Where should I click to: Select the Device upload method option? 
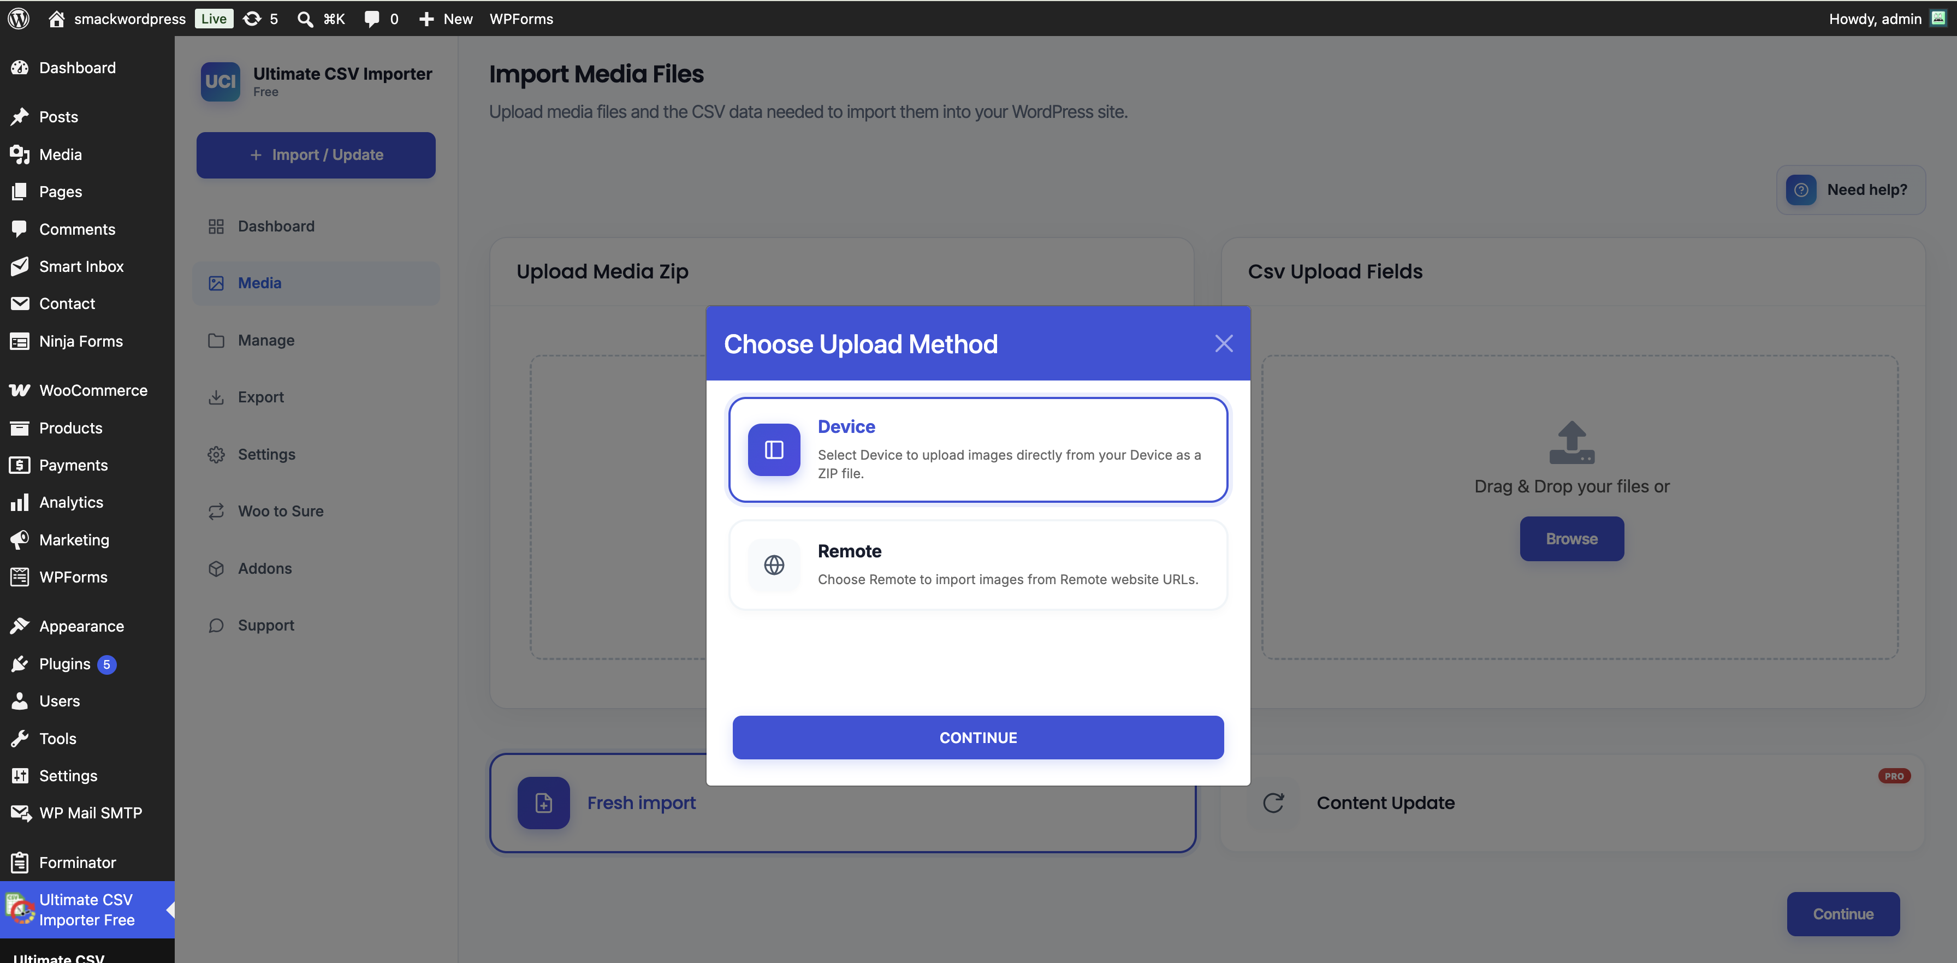coord(978,450)
